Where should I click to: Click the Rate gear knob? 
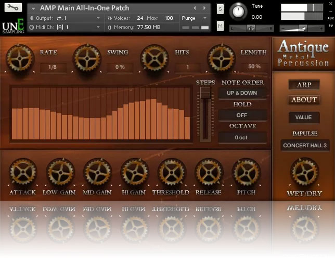(20, 58)
